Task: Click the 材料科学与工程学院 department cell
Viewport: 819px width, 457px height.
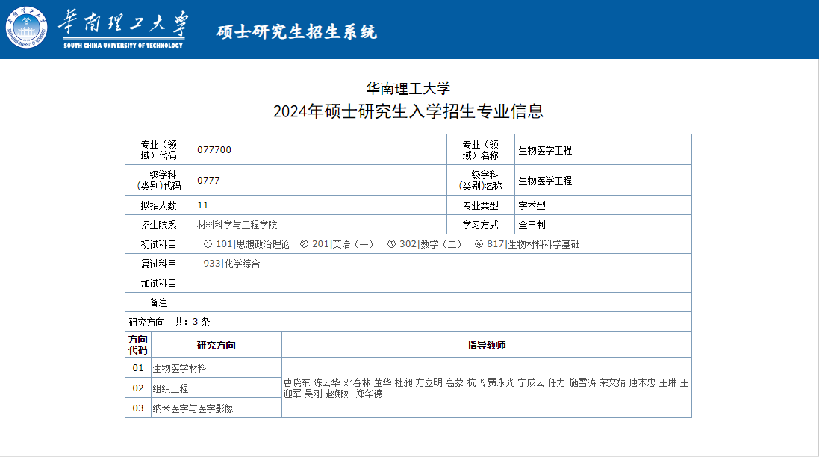Action: coord(320,225)
